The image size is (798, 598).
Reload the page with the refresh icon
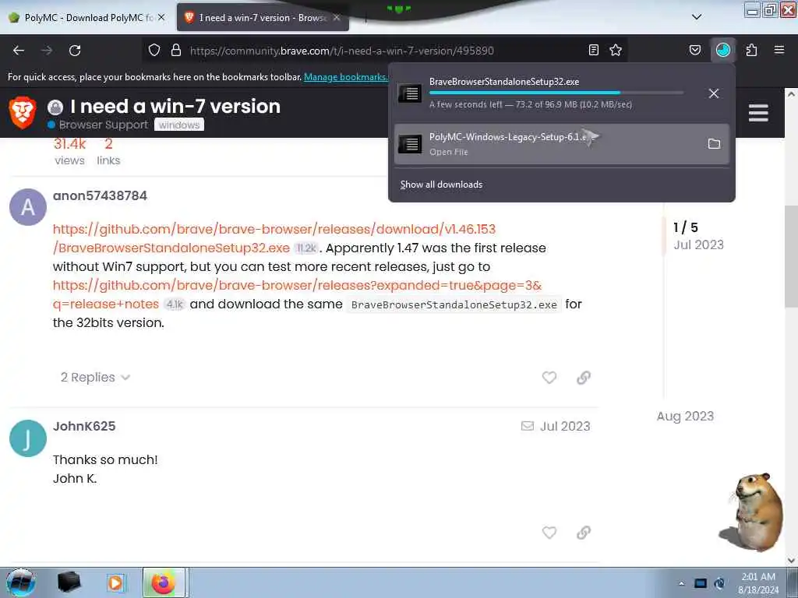[x=75, y=50]
